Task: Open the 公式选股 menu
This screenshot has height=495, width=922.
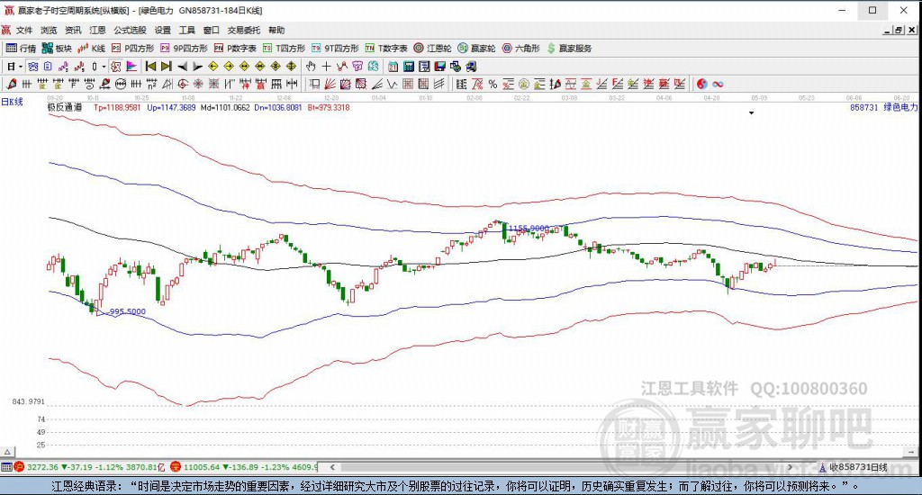Action: [130, 30]
